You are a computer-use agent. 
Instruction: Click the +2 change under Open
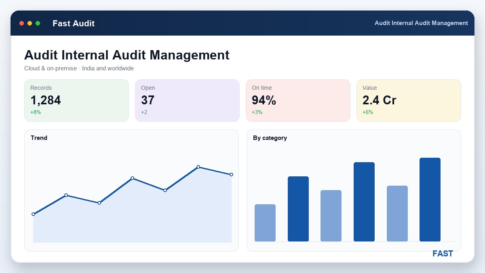point(144,112)
